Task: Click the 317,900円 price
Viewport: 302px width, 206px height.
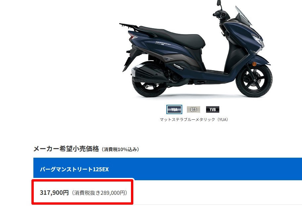Action: pyautogui.click(x=54, y=192)
